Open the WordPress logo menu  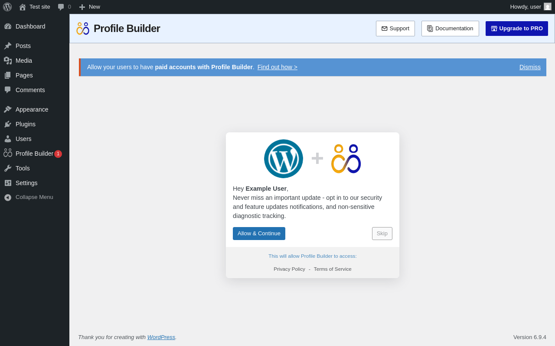click(7, 7)
